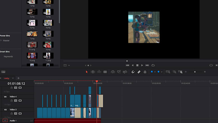Select the Adj... adjustment clip on Video 4

tap(78, 101)
